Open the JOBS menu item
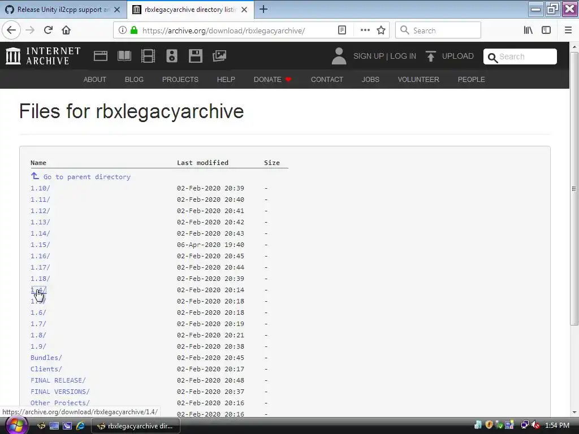The image size is (579, 434). (370, 79)
